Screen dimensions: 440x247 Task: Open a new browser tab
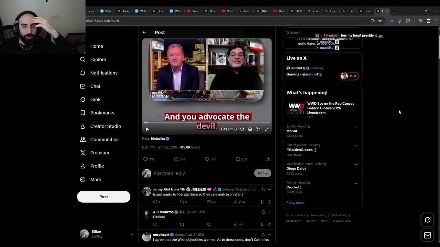(x=395, y=11)
